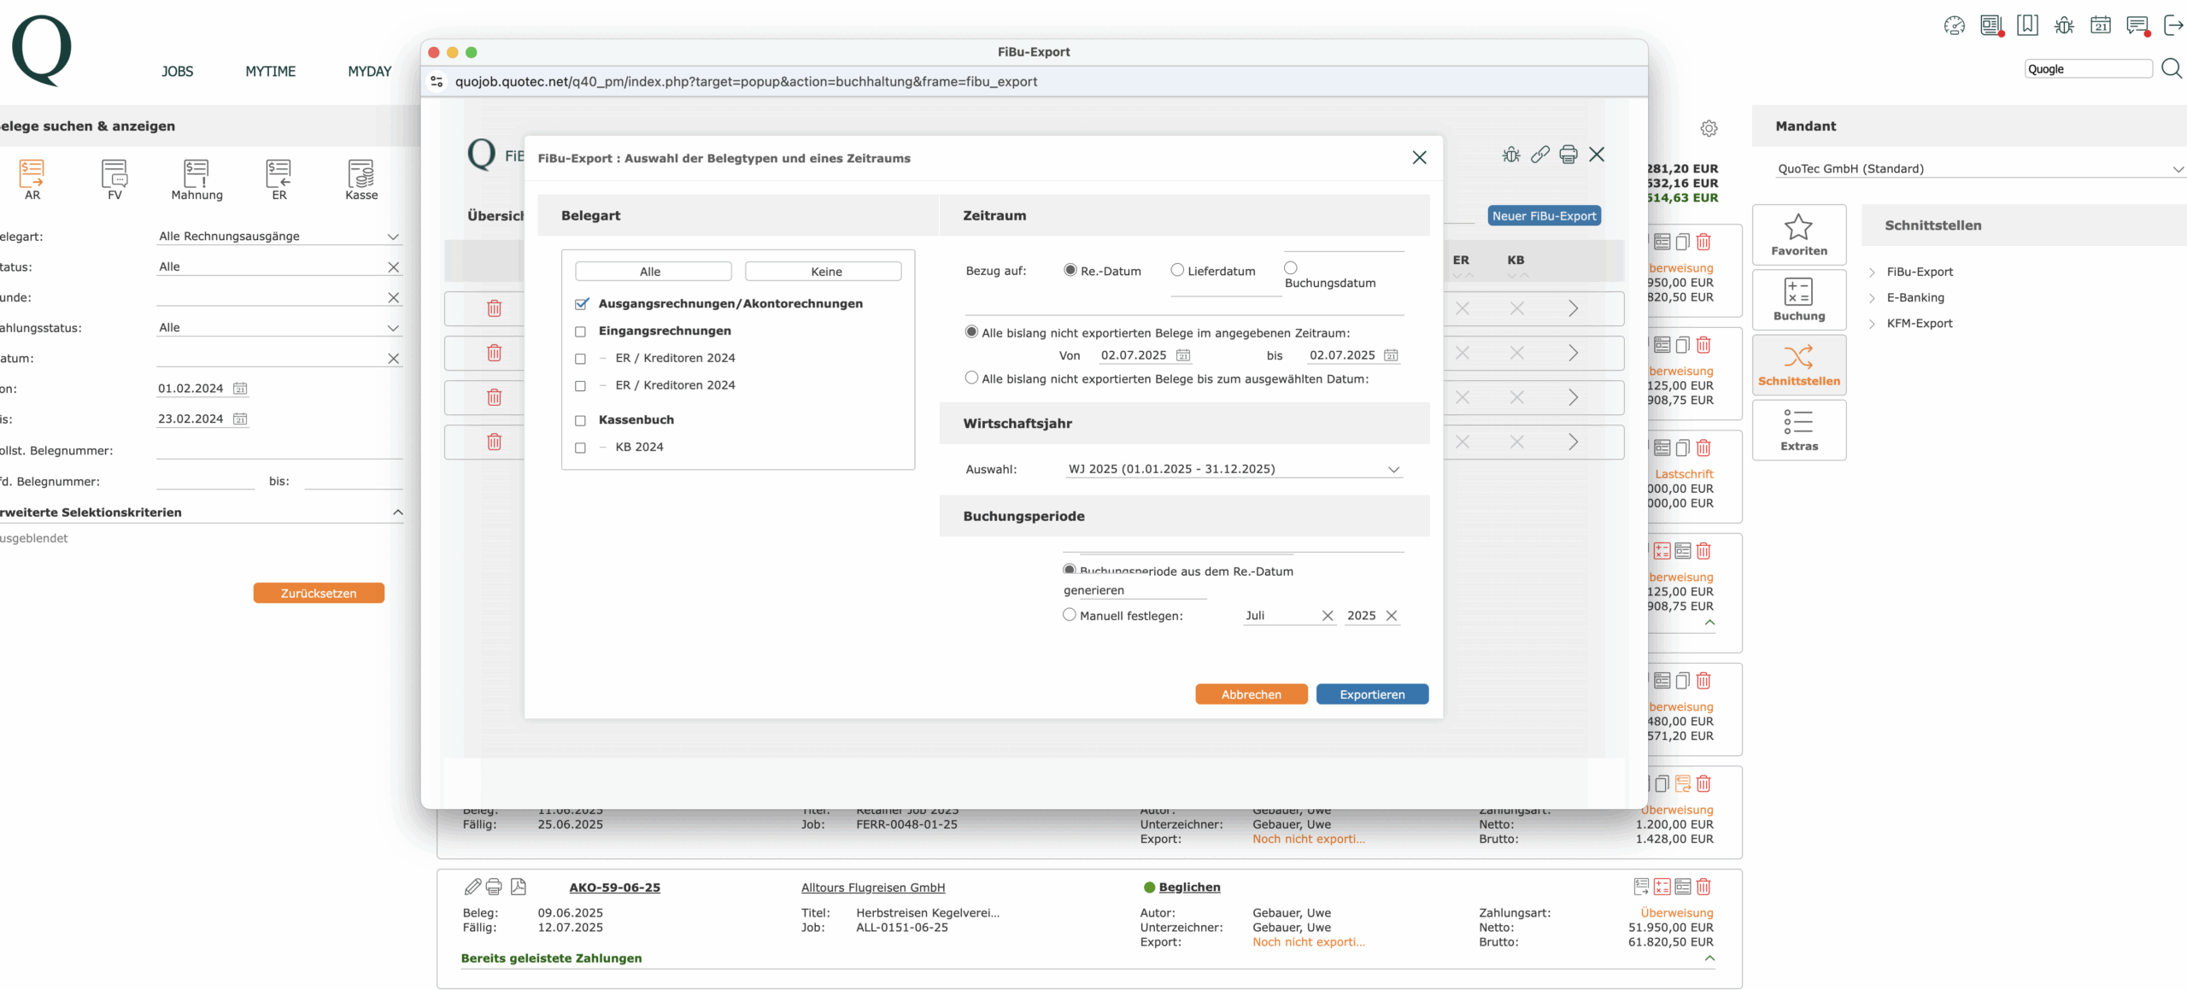Select the Lieferdatum radio button
Viewport: 2187px width, 990px height.
coord(1177,270)
